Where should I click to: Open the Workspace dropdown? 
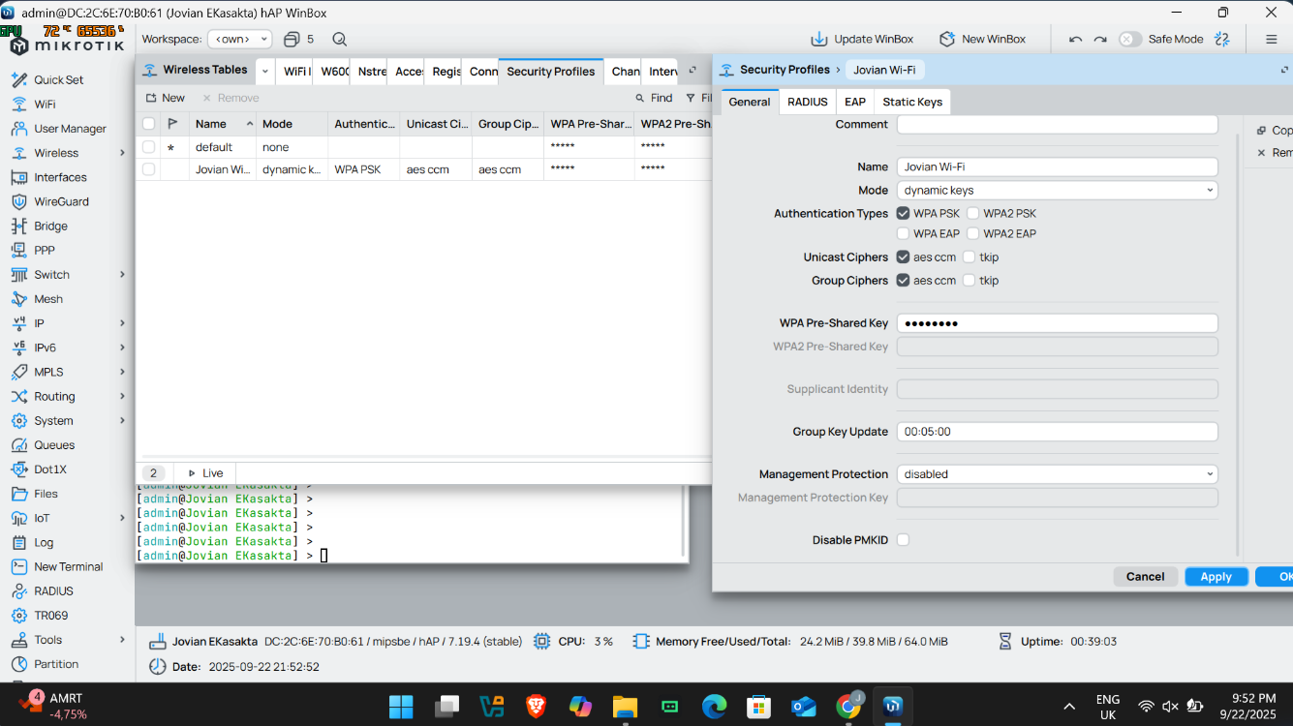click(x=241, y=39)
